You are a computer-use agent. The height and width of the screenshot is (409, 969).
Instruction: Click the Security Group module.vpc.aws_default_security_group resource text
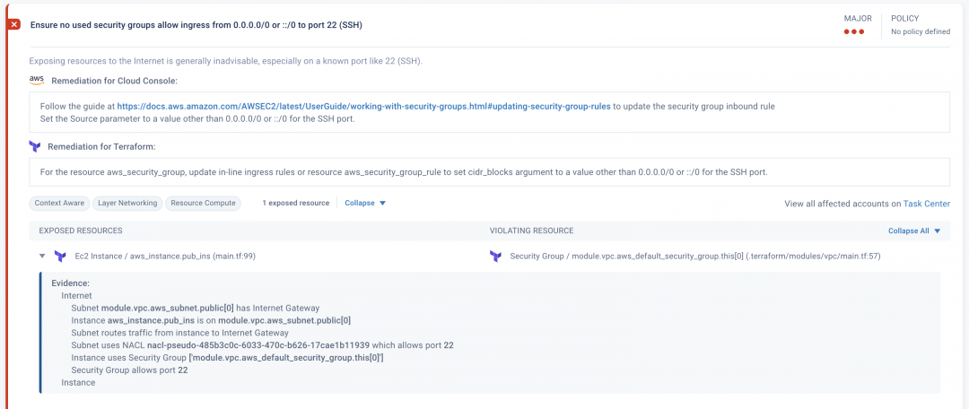pyautogui.click(x=695, y=256)
